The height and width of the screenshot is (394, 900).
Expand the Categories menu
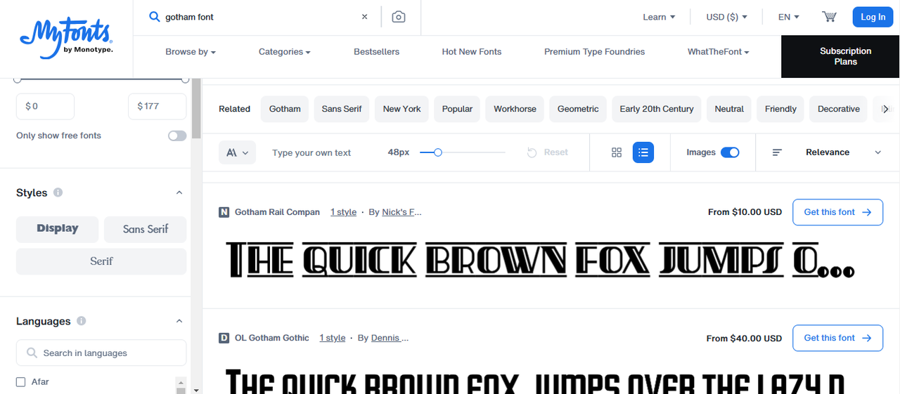[x=284, y=52]
